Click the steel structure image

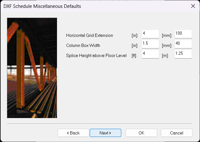pos(32,68)
